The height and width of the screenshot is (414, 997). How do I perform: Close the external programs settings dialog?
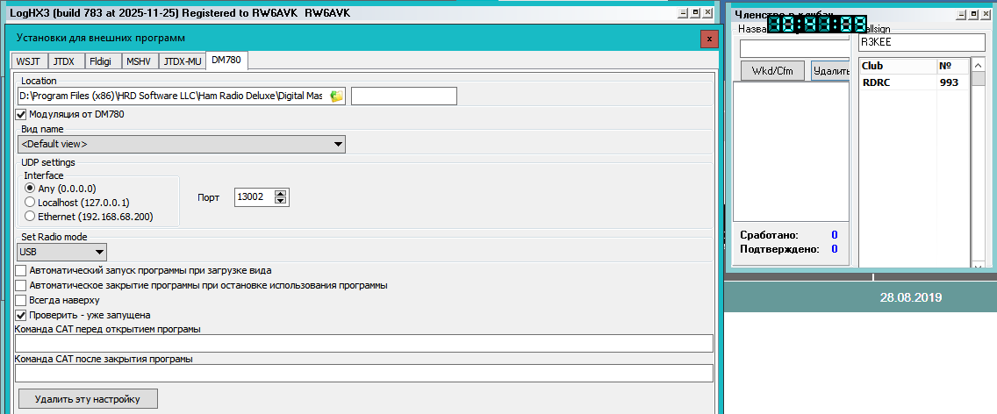pos(709,39)
